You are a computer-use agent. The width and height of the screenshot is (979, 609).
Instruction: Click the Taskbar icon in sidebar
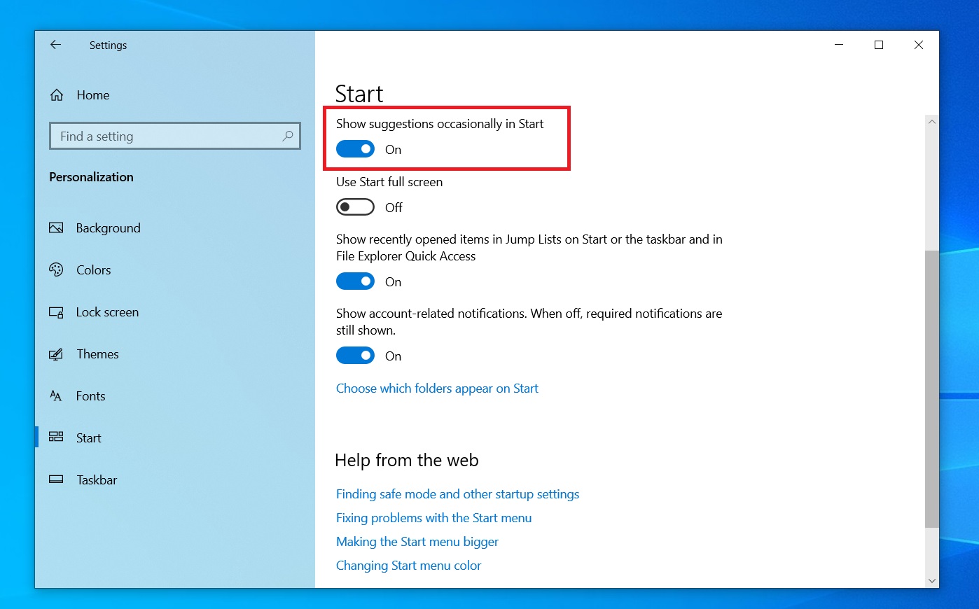tap(56, 479)
